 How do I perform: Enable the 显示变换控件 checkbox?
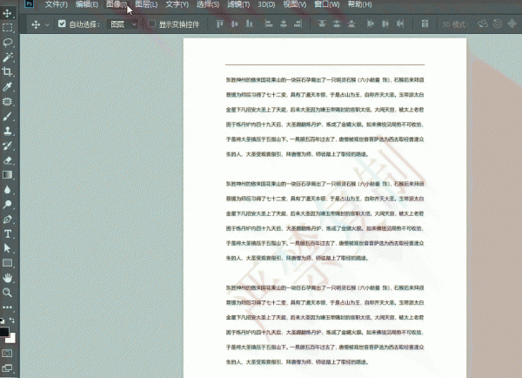click(x=151, y=24)
